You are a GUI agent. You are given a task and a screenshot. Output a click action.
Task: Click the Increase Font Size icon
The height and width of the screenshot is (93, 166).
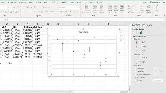click(x=14, y=7)
